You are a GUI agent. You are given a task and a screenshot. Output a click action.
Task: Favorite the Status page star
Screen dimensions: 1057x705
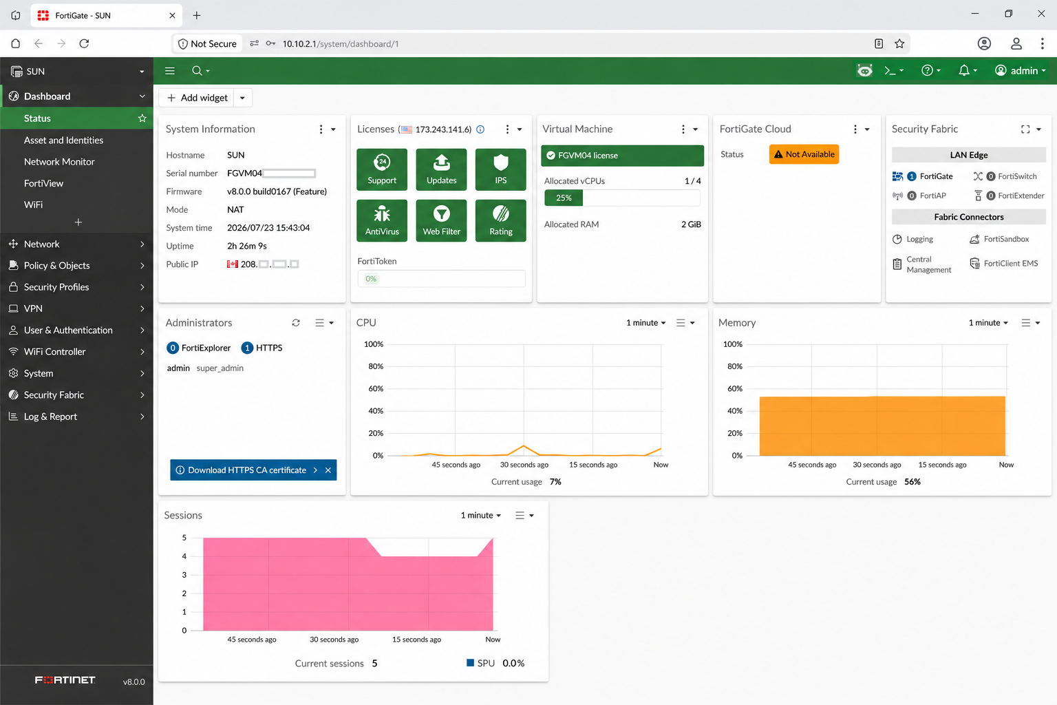coord(142,118)
